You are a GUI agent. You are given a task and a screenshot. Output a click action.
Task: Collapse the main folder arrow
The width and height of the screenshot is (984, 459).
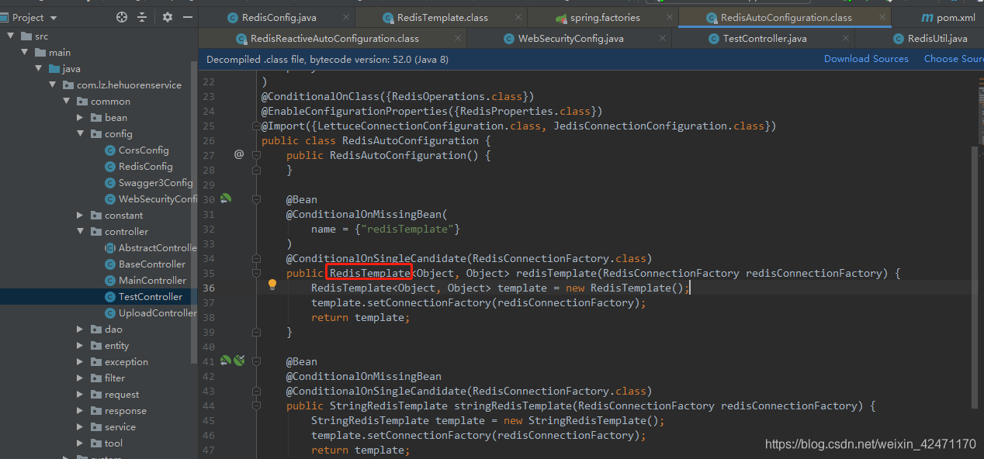click(x=25, y=53)
